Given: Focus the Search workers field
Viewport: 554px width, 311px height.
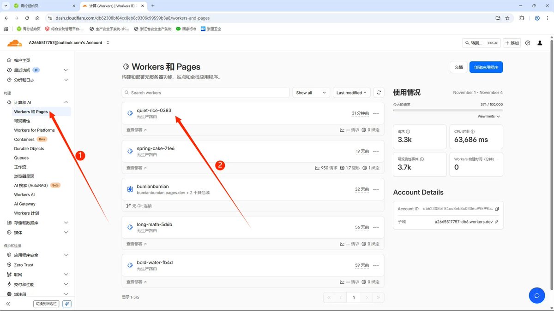Looking at the screenshot, I should pyautogui.click(x=206, y=93).
